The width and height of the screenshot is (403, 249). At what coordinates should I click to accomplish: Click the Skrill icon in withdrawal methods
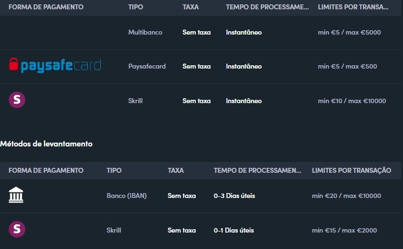[17, 229]
